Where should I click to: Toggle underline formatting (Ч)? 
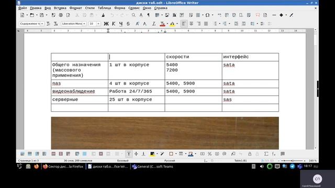click(x=121, y=23)
